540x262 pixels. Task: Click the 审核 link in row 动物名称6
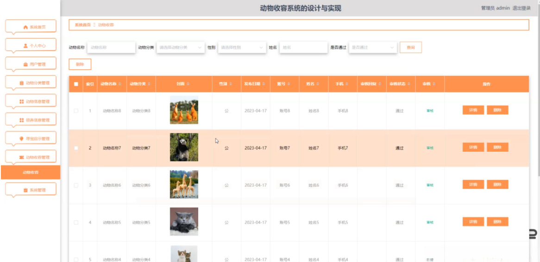point(430,185)
